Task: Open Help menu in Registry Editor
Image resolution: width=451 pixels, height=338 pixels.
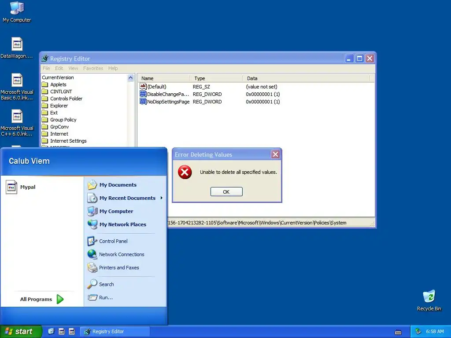Action: pos(113,68)
